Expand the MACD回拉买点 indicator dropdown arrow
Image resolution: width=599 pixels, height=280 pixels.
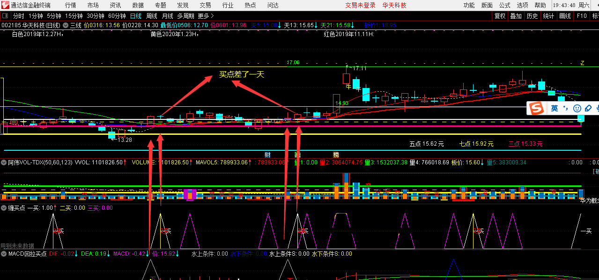pyautogui.click(x=4, y=254)
